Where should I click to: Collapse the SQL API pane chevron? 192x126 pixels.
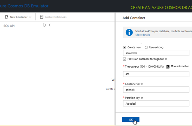50,25
